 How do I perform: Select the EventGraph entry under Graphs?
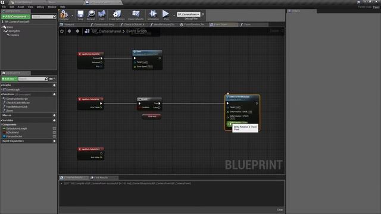[x=13, y=90]
